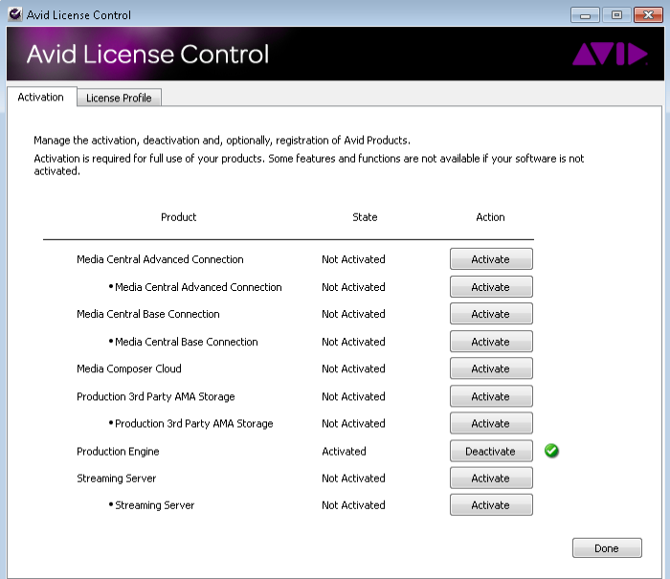Activate Streaming Server parent product
The width and height of the screenshot is (670, 579).
(490, 479)
